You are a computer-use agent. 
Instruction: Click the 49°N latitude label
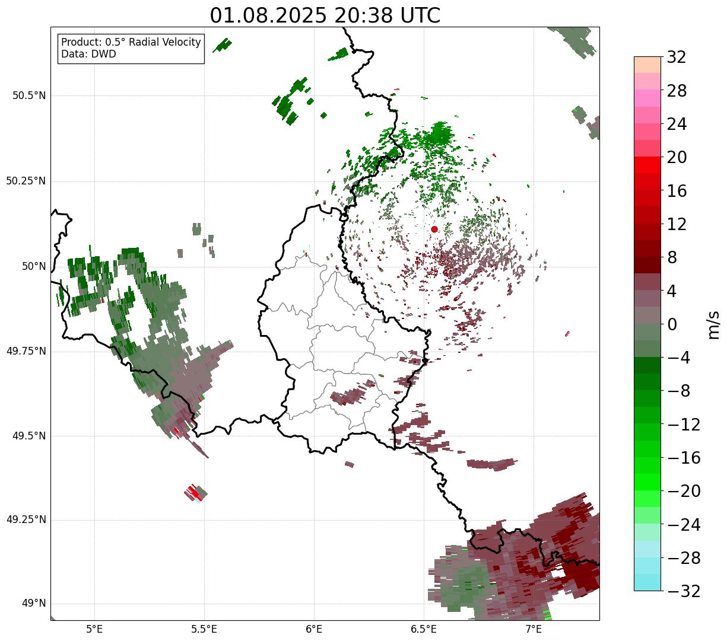coord(33,604)
